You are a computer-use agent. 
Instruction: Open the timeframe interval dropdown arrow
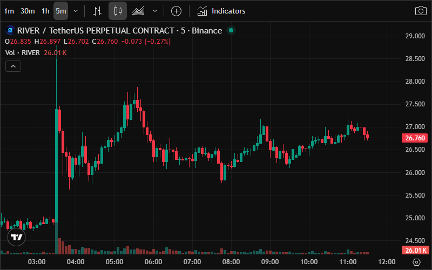pos(76,11)
